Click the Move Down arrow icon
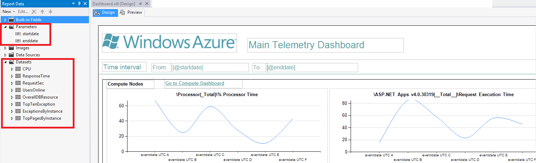This screenshot has height=163, width=536. tap(50, 12)
